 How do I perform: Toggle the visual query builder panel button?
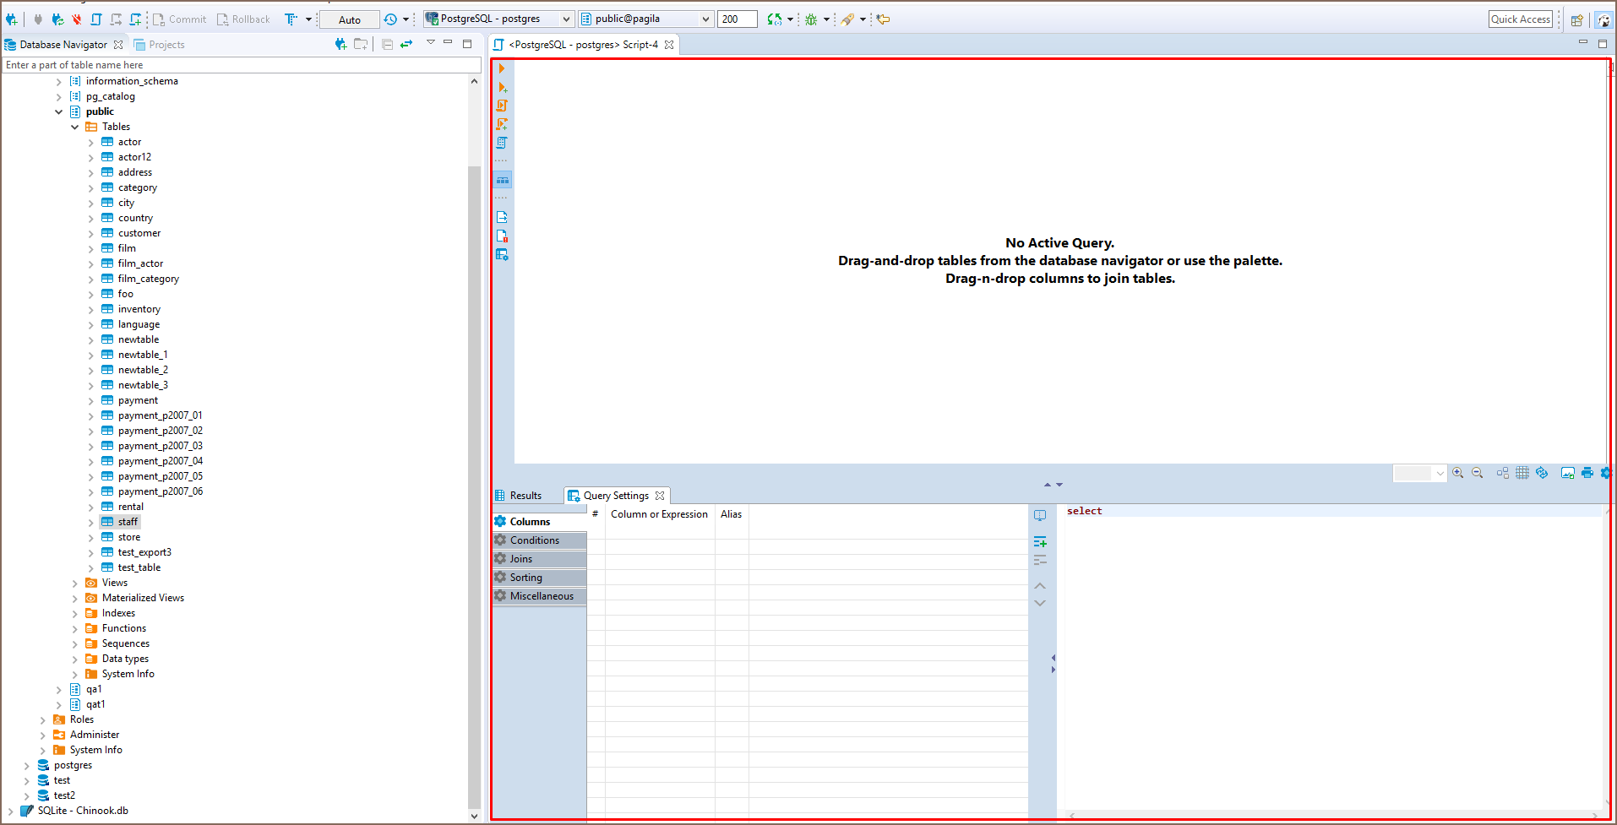503,180
